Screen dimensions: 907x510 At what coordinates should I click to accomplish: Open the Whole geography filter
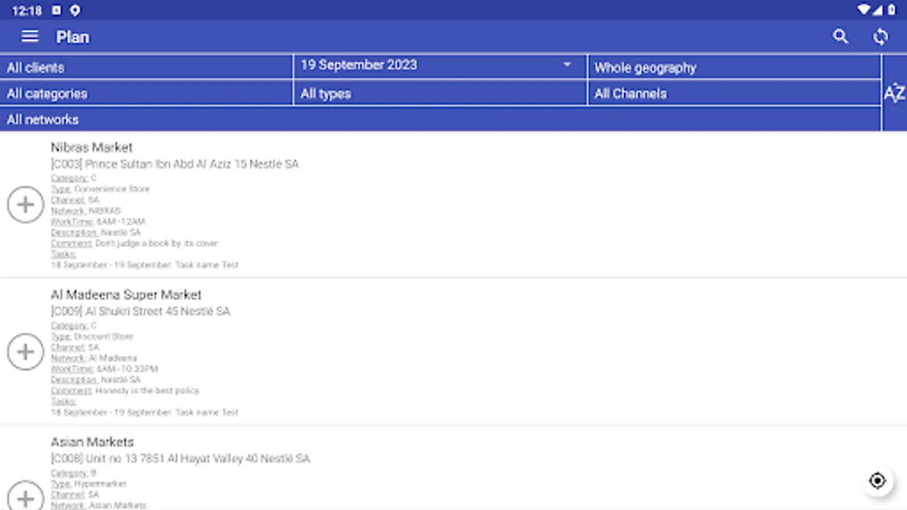point(734,67)
